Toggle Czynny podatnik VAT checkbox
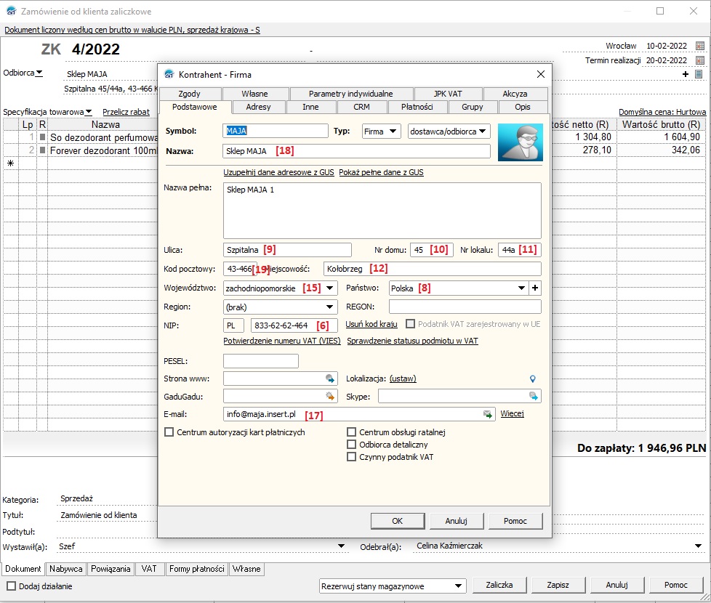The width and height of the screenshot is (711, 603). coord(352,457)
